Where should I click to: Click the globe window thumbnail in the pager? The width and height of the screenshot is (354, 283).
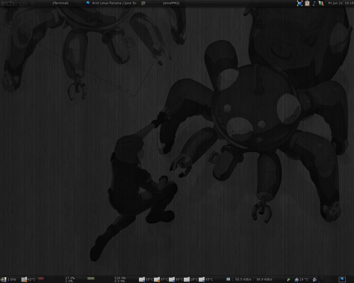[x=342, y=279]
